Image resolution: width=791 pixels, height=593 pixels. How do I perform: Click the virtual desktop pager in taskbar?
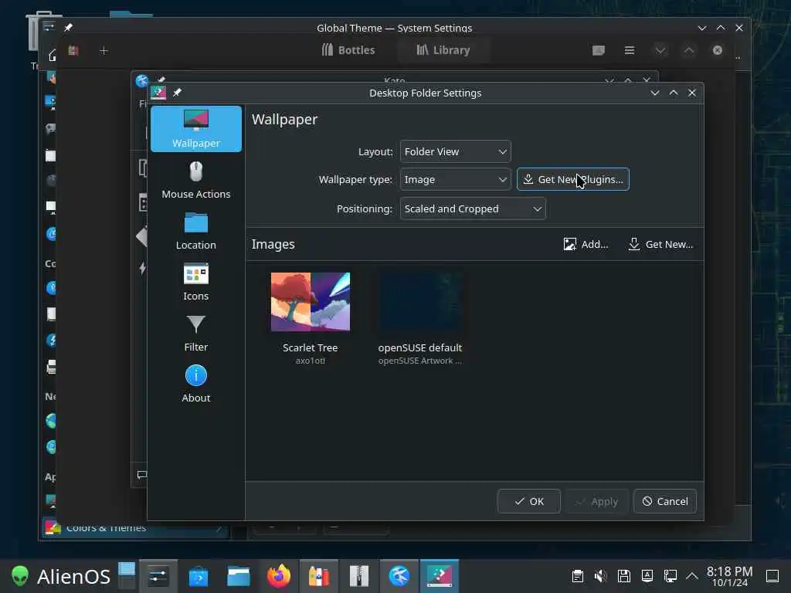(x=127, y=576)
